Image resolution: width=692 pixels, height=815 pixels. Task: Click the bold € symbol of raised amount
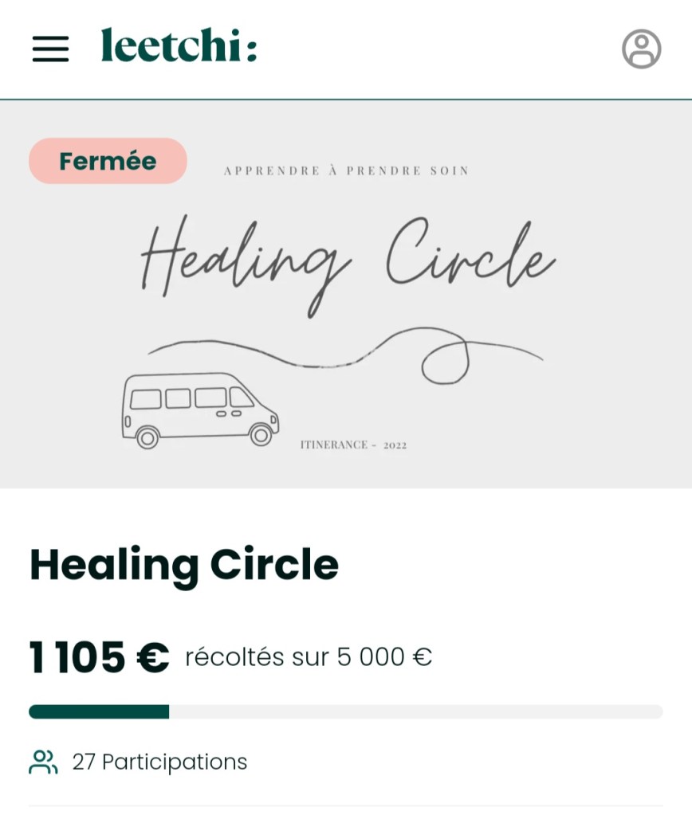tap(152, 658)
